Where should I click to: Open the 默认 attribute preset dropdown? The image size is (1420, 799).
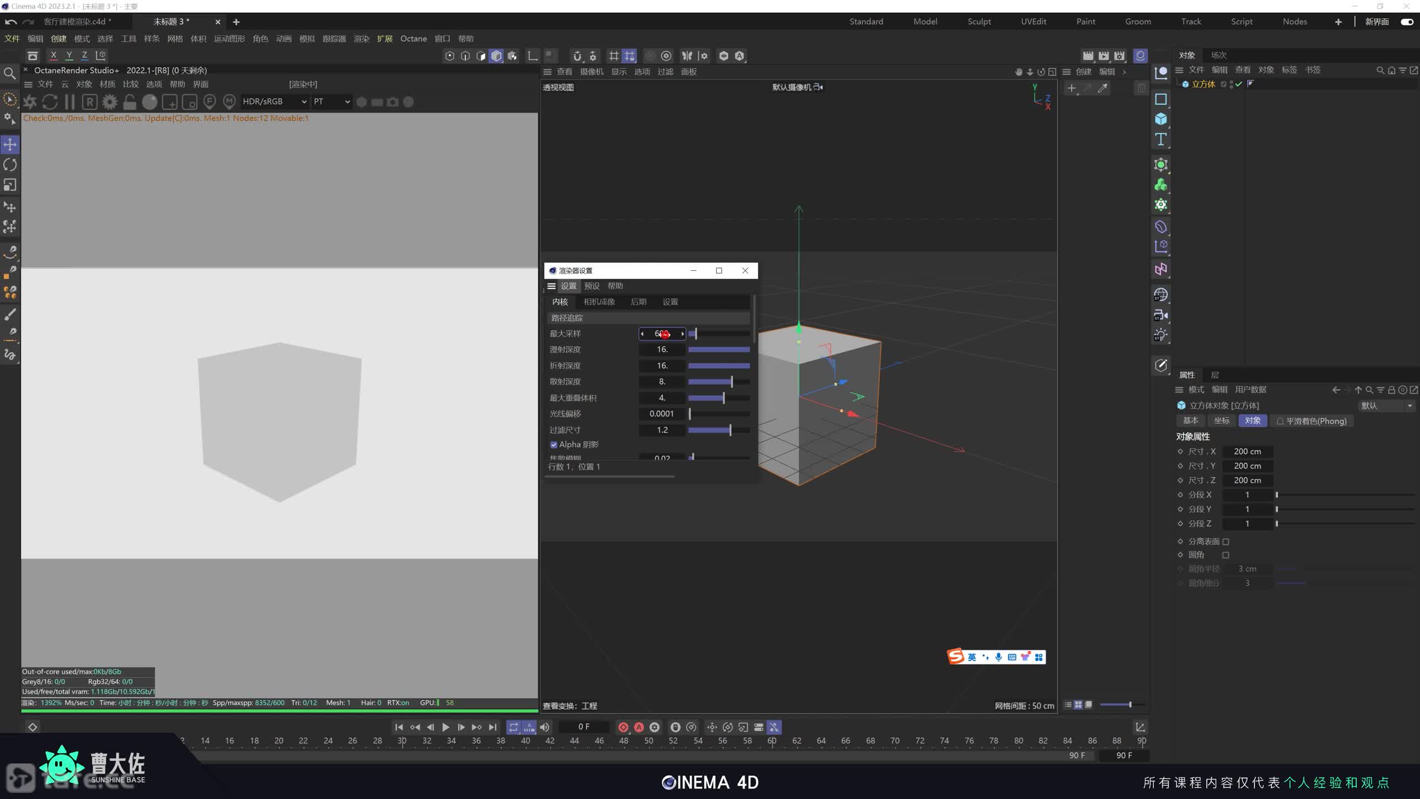click(1386, 406)
